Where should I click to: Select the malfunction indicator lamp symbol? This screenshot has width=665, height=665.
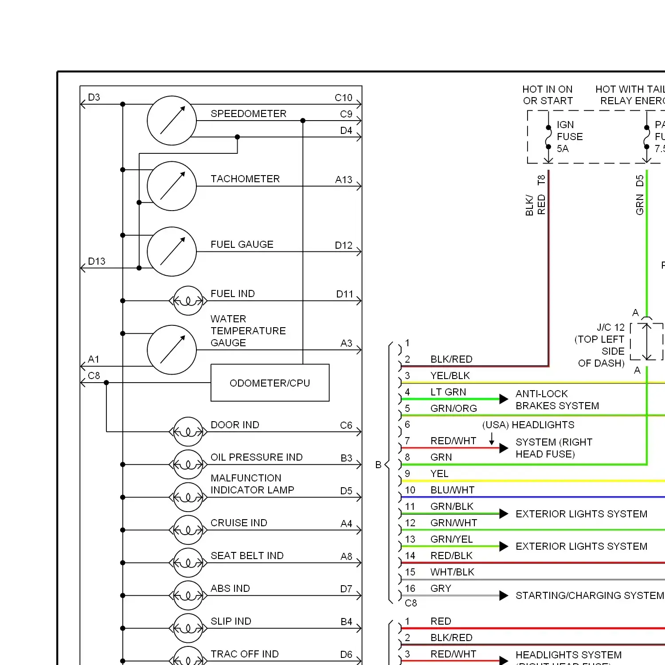(x=188, y=497)
